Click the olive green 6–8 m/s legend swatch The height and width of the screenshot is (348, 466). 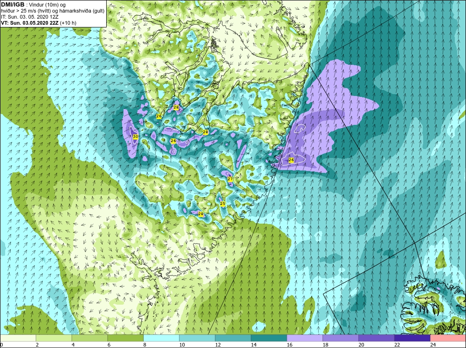click(x=125, y=338)
